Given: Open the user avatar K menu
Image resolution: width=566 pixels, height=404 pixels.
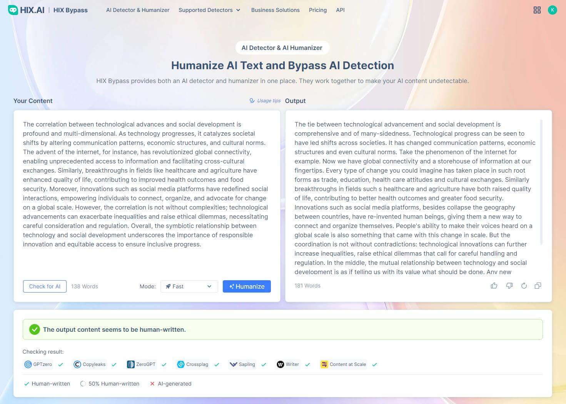Looking at the screenshot, I should 553,10.
